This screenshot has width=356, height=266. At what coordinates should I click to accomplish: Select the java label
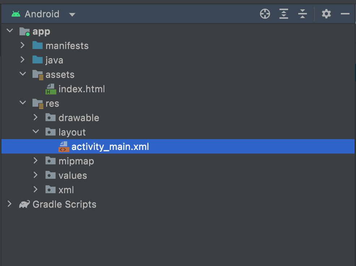click(x=54, y=61)
